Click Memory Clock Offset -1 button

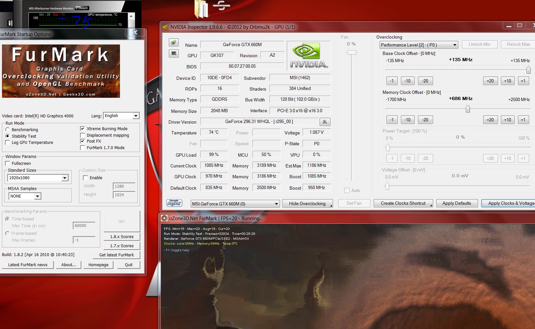click(x=392, y=120)
